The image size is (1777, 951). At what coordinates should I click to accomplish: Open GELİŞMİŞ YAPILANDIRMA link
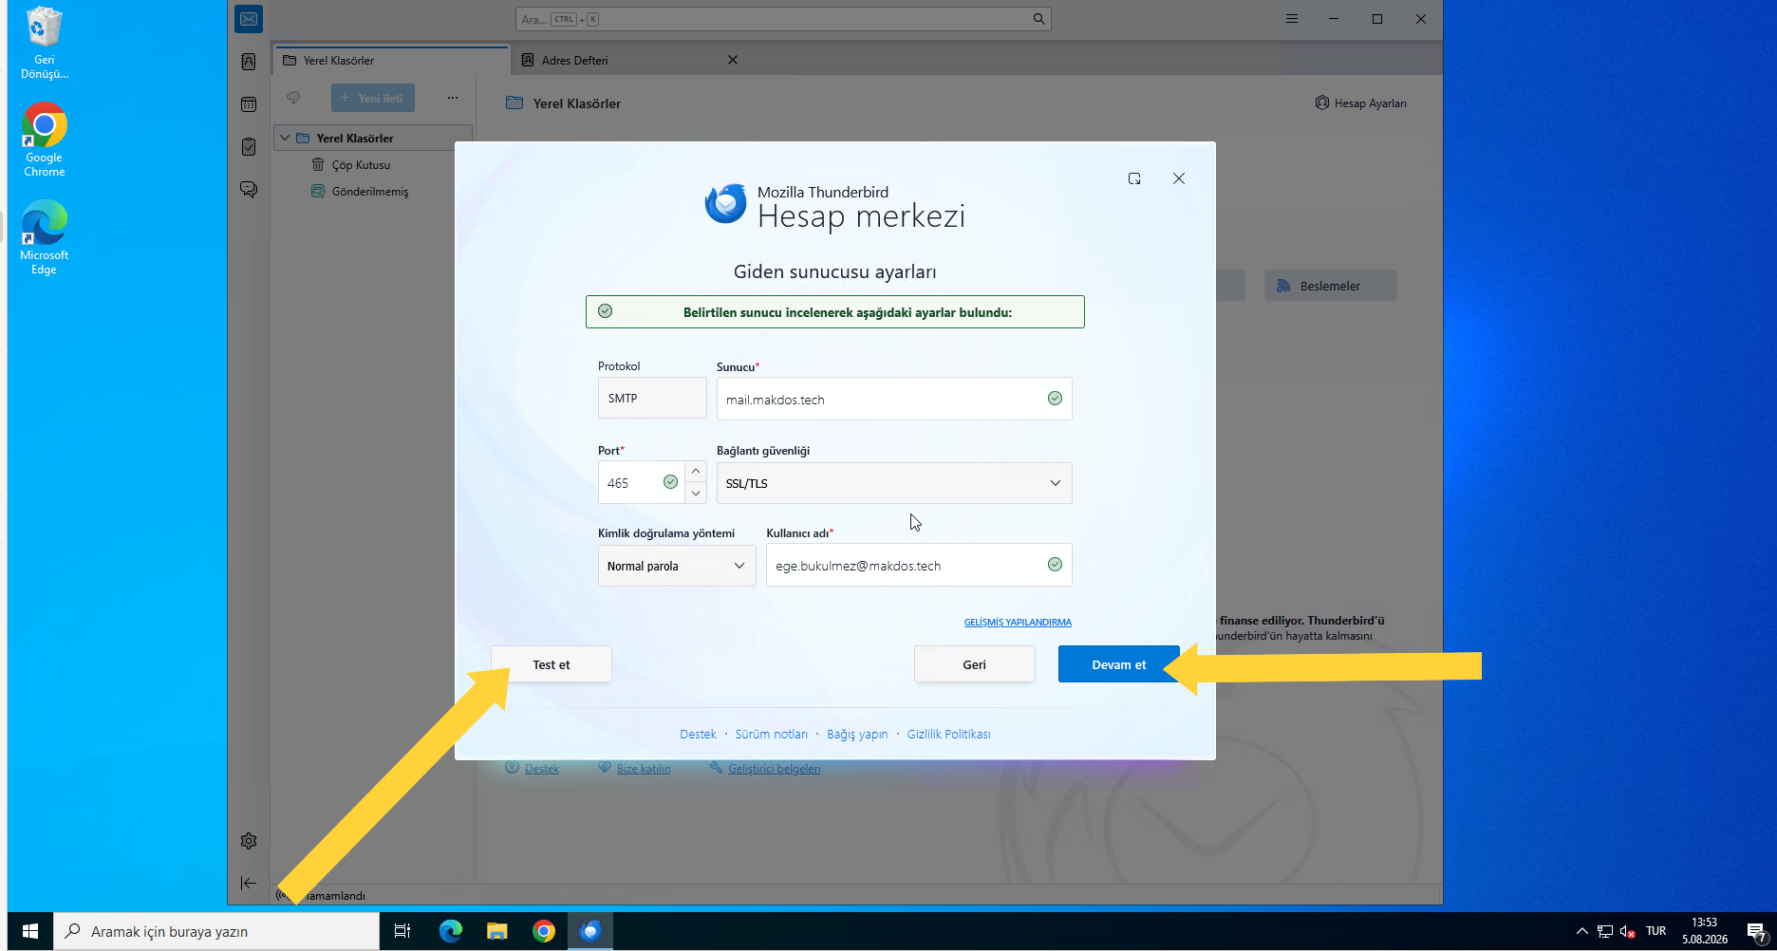coord(1018,623)
